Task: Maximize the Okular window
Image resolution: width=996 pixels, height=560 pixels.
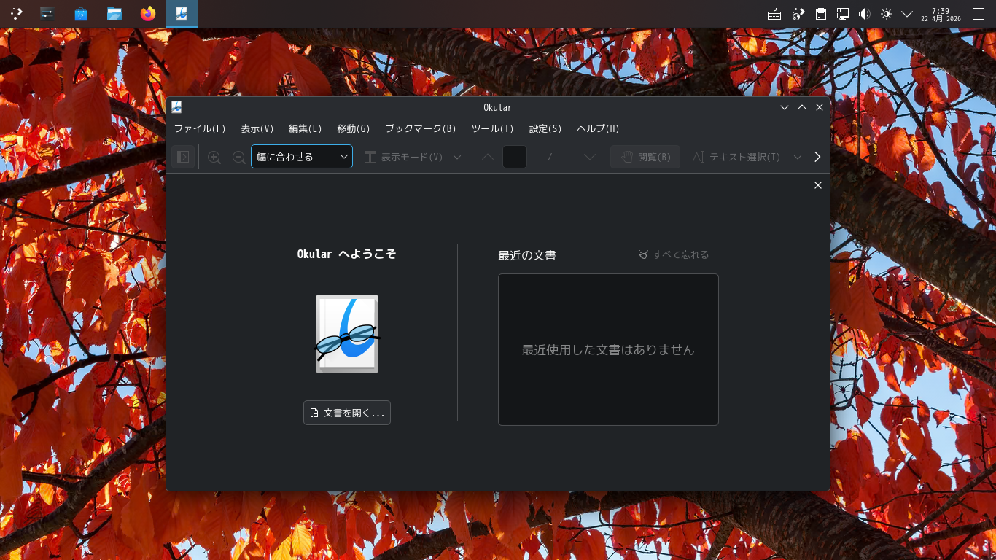Action: click(802, 107)
